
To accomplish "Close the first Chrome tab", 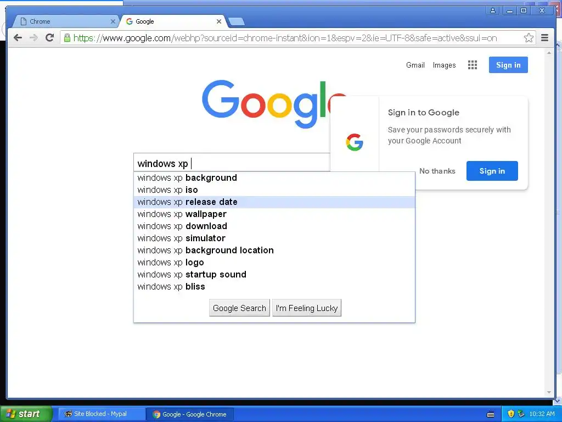I will pos(113,21).
